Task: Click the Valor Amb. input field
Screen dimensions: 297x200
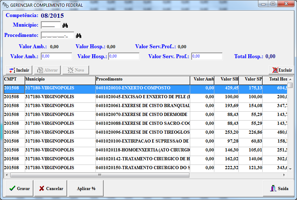Action: click(56, 56)
